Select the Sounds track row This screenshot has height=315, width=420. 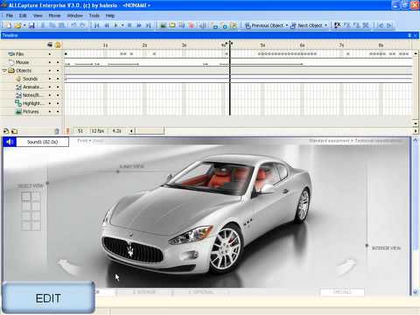pos(31,79)
